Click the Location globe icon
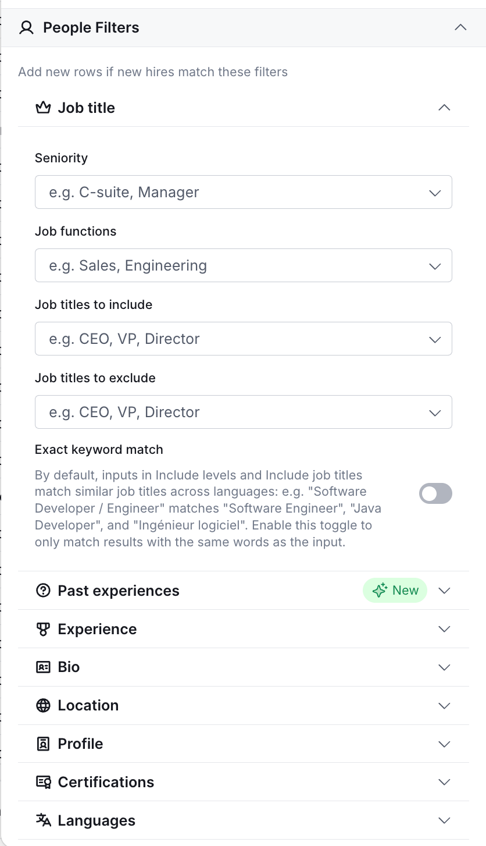The image size is (486, 846). [x=43, y=706]
